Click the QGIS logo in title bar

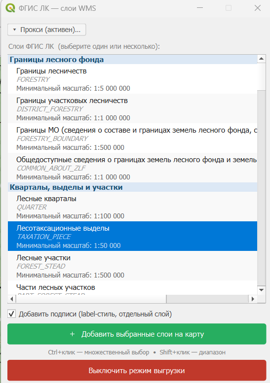(10, 8)
